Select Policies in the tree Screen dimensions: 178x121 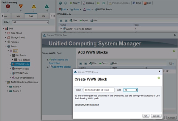pyautogui.click(x=15, y=42)
